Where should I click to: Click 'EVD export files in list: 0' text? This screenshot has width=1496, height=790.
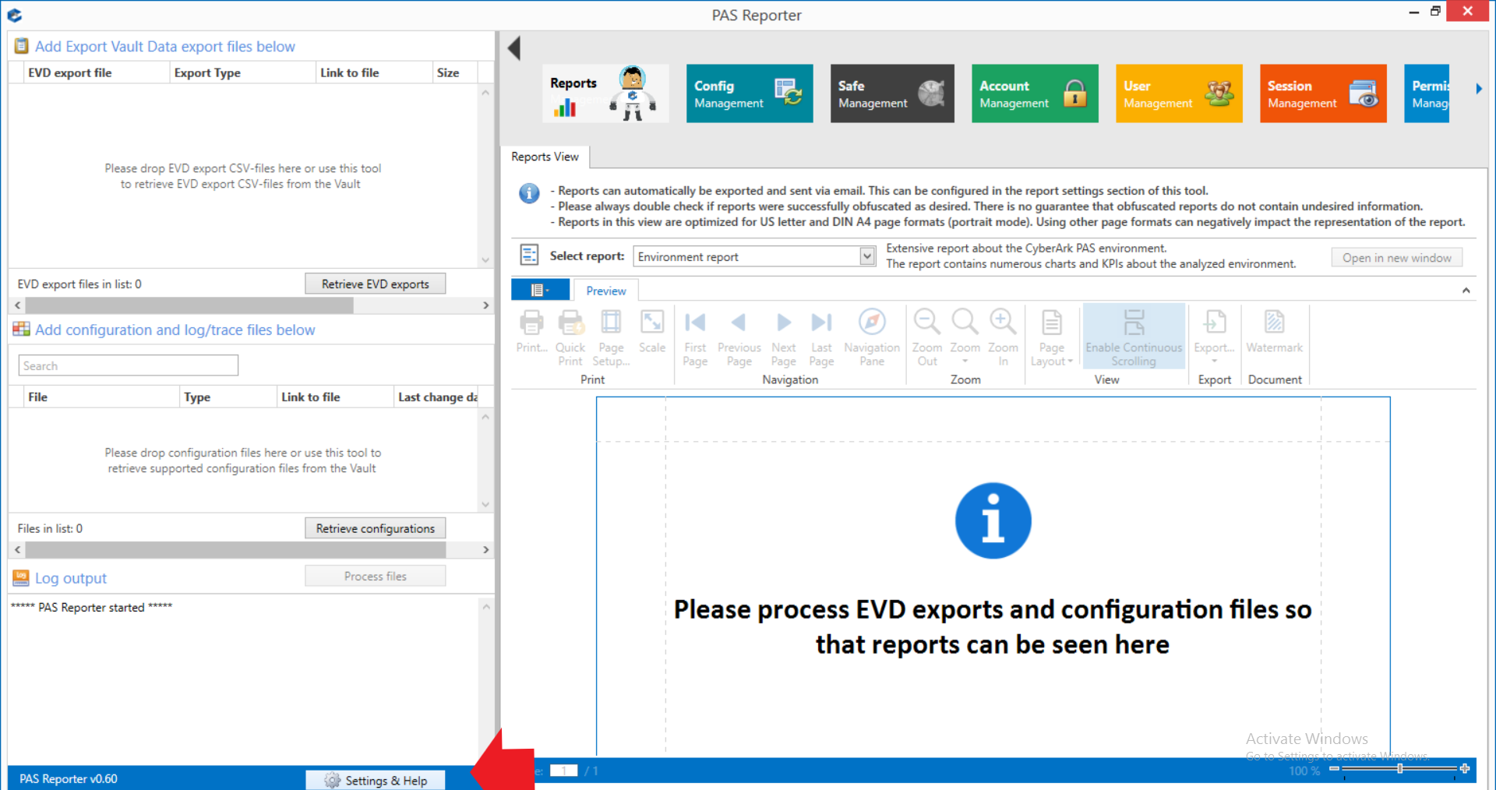(79, 284)
